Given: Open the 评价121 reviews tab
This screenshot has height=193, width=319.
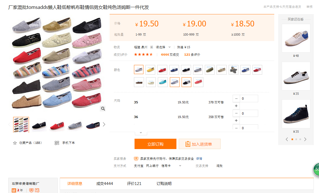Looking at the screenshot, I should (x=134, y=184).
